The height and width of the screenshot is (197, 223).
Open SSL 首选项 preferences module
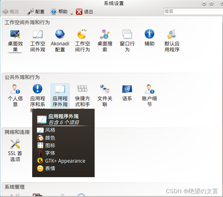point(15,150)
